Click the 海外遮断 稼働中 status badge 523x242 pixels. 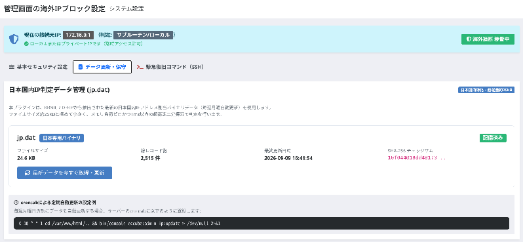click(x=488, y=39)
